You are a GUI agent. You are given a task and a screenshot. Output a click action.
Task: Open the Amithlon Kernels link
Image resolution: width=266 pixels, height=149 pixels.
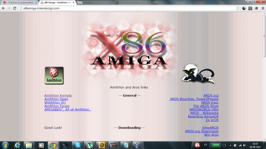58,96
